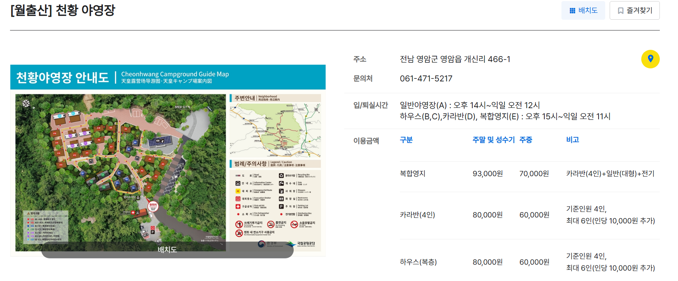
Task: Click the 구분 column header
Action: (406, 140)
